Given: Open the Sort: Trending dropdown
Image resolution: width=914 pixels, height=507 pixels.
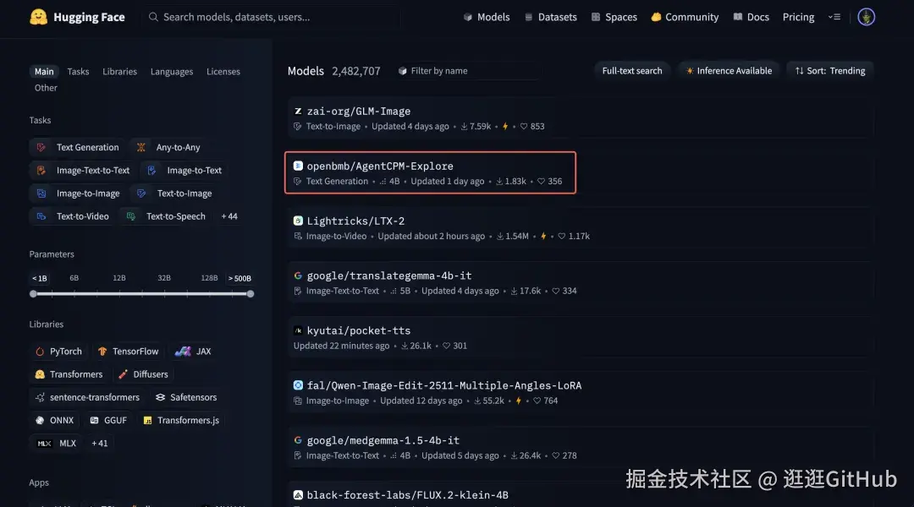Looking at the screenshot, I should click(x=829, y=71).
